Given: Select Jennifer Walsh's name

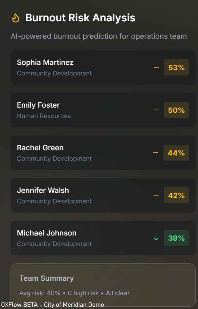Looking at the screenshot, I should click(x=43, y=190).
